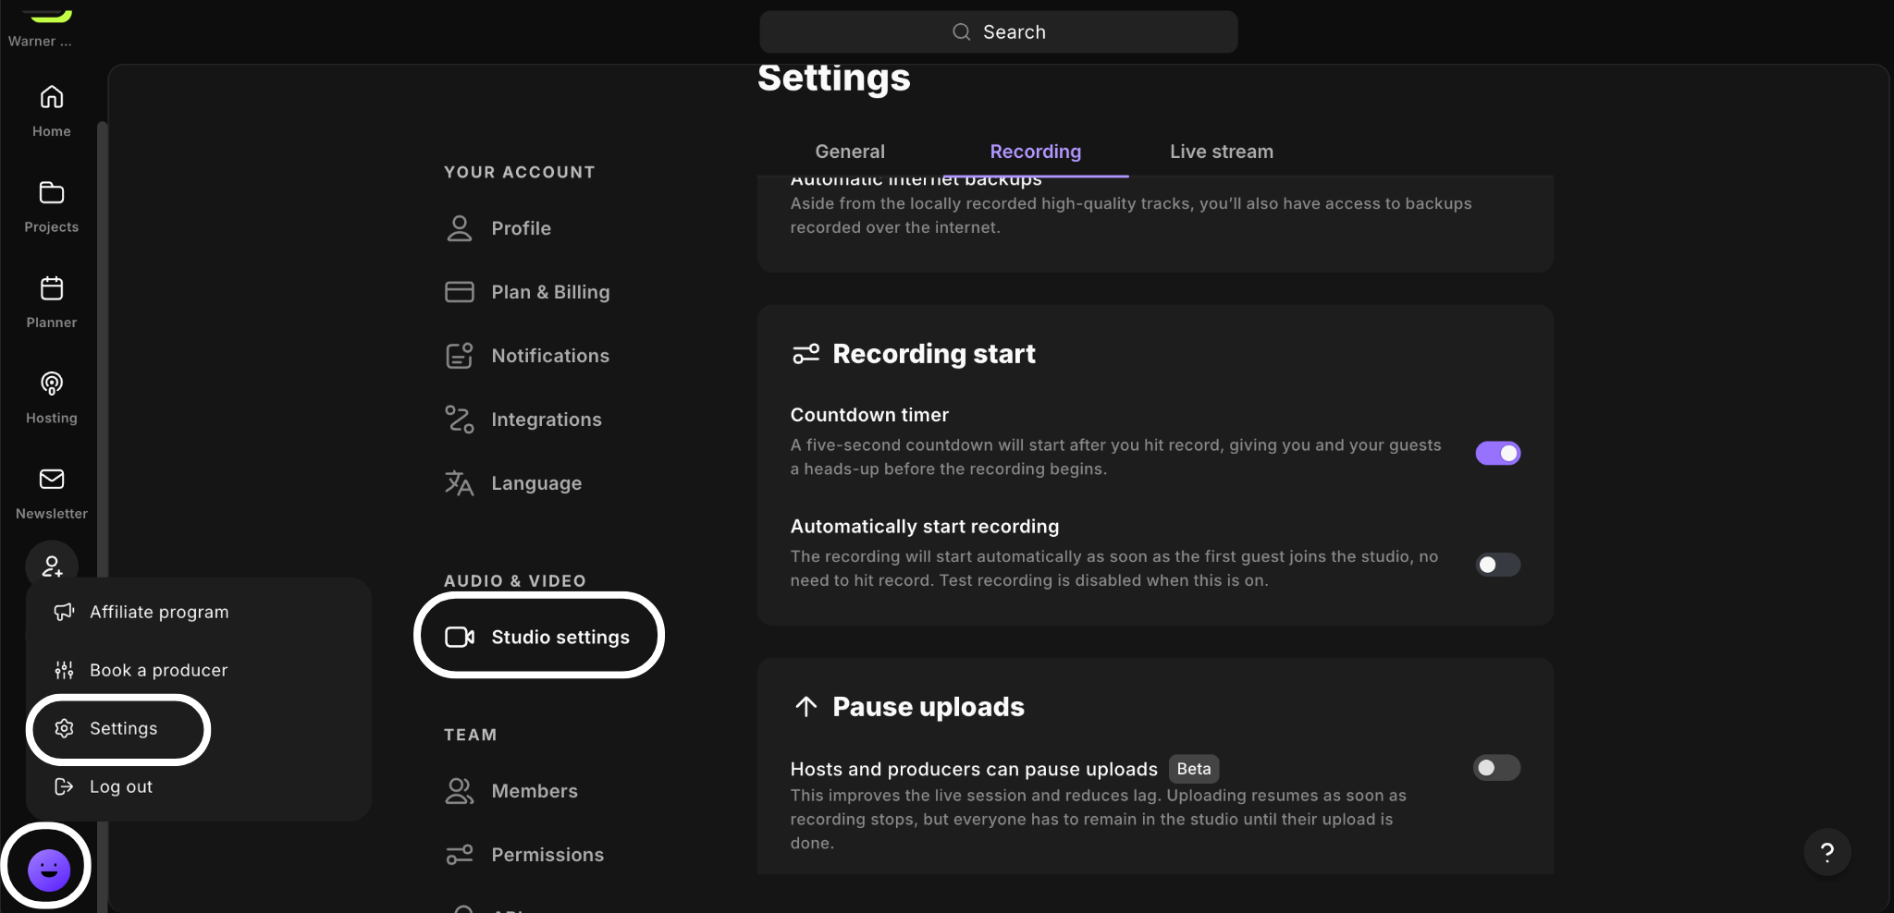Open Notifications settings
The image size is (1894, 913).
(x=550, y=356)
